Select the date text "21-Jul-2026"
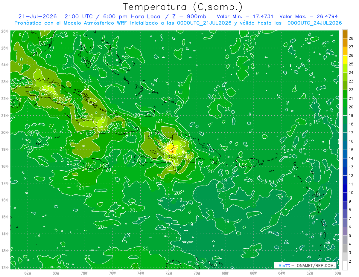This screenshot has height=277, width=359. [38, 16]
